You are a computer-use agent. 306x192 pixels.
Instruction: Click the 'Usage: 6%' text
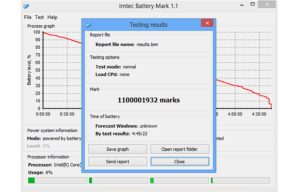point(40,173)
